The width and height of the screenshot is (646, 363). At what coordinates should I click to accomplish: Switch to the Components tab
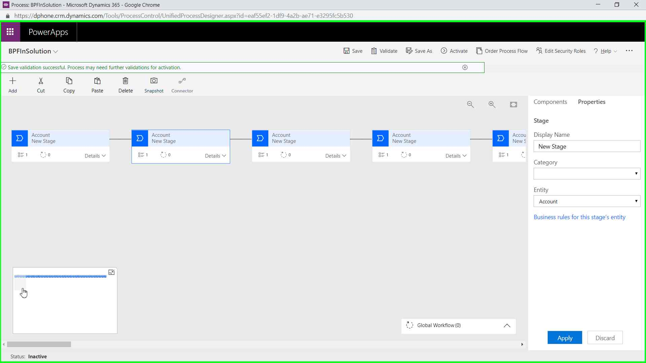point(550,102)
